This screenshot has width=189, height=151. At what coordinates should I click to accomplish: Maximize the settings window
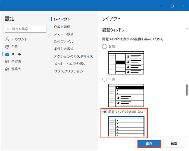coord(172,6)
